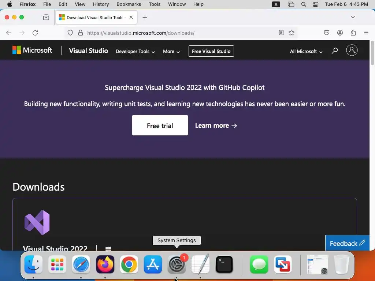Open the recent downloads stack in Dock
This screenshot has height=281, width=375.
coord(318,265)
